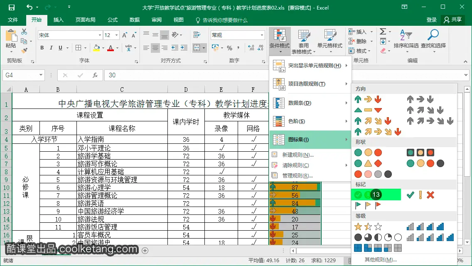This screenshot has height=266, width=472.
Task: Toggle bottom vertical alignment
Action: coord(165,35)
